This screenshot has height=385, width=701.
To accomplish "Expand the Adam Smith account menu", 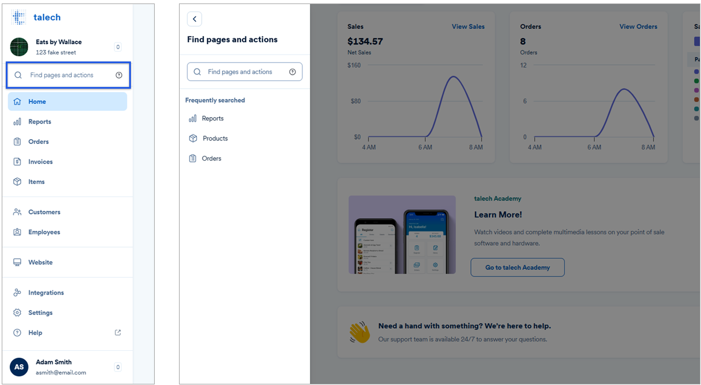I will [118, 367].
